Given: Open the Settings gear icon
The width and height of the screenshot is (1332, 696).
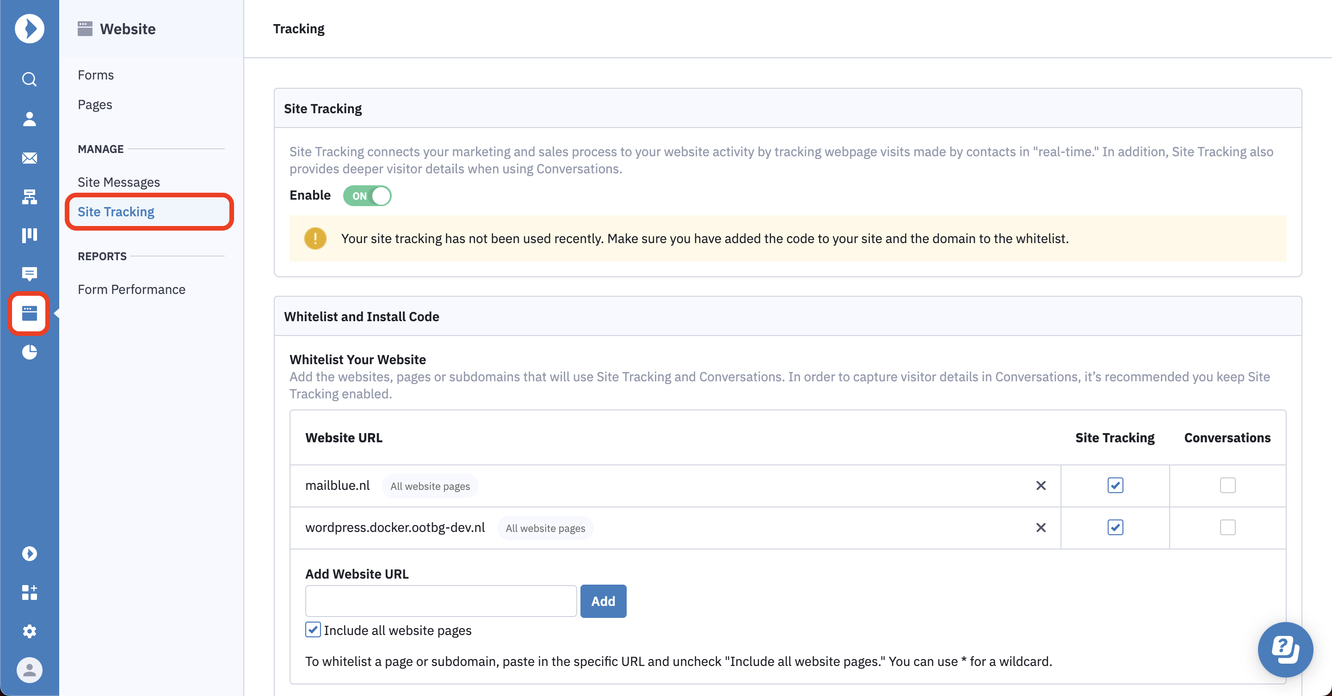Looking at the screenshot, I should 30,631.
